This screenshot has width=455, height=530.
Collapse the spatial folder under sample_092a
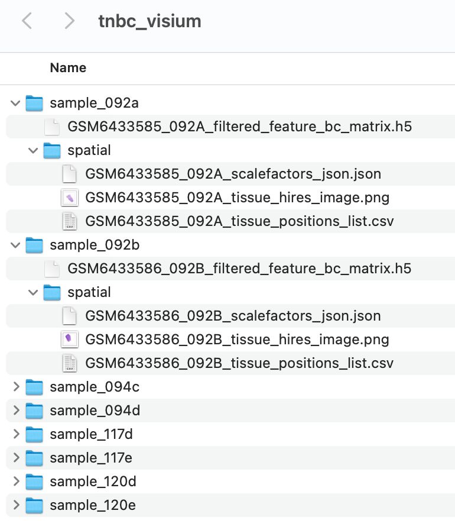[x=33, y=150]
